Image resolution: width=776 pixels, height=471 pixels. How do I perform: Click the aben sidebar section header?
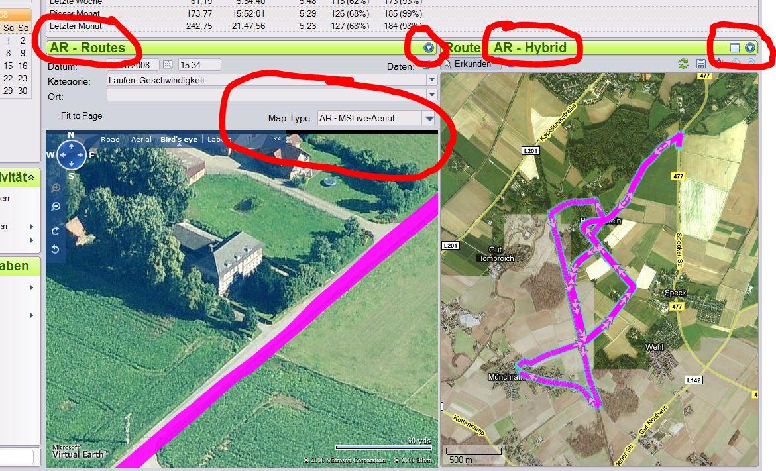[20, 266]
